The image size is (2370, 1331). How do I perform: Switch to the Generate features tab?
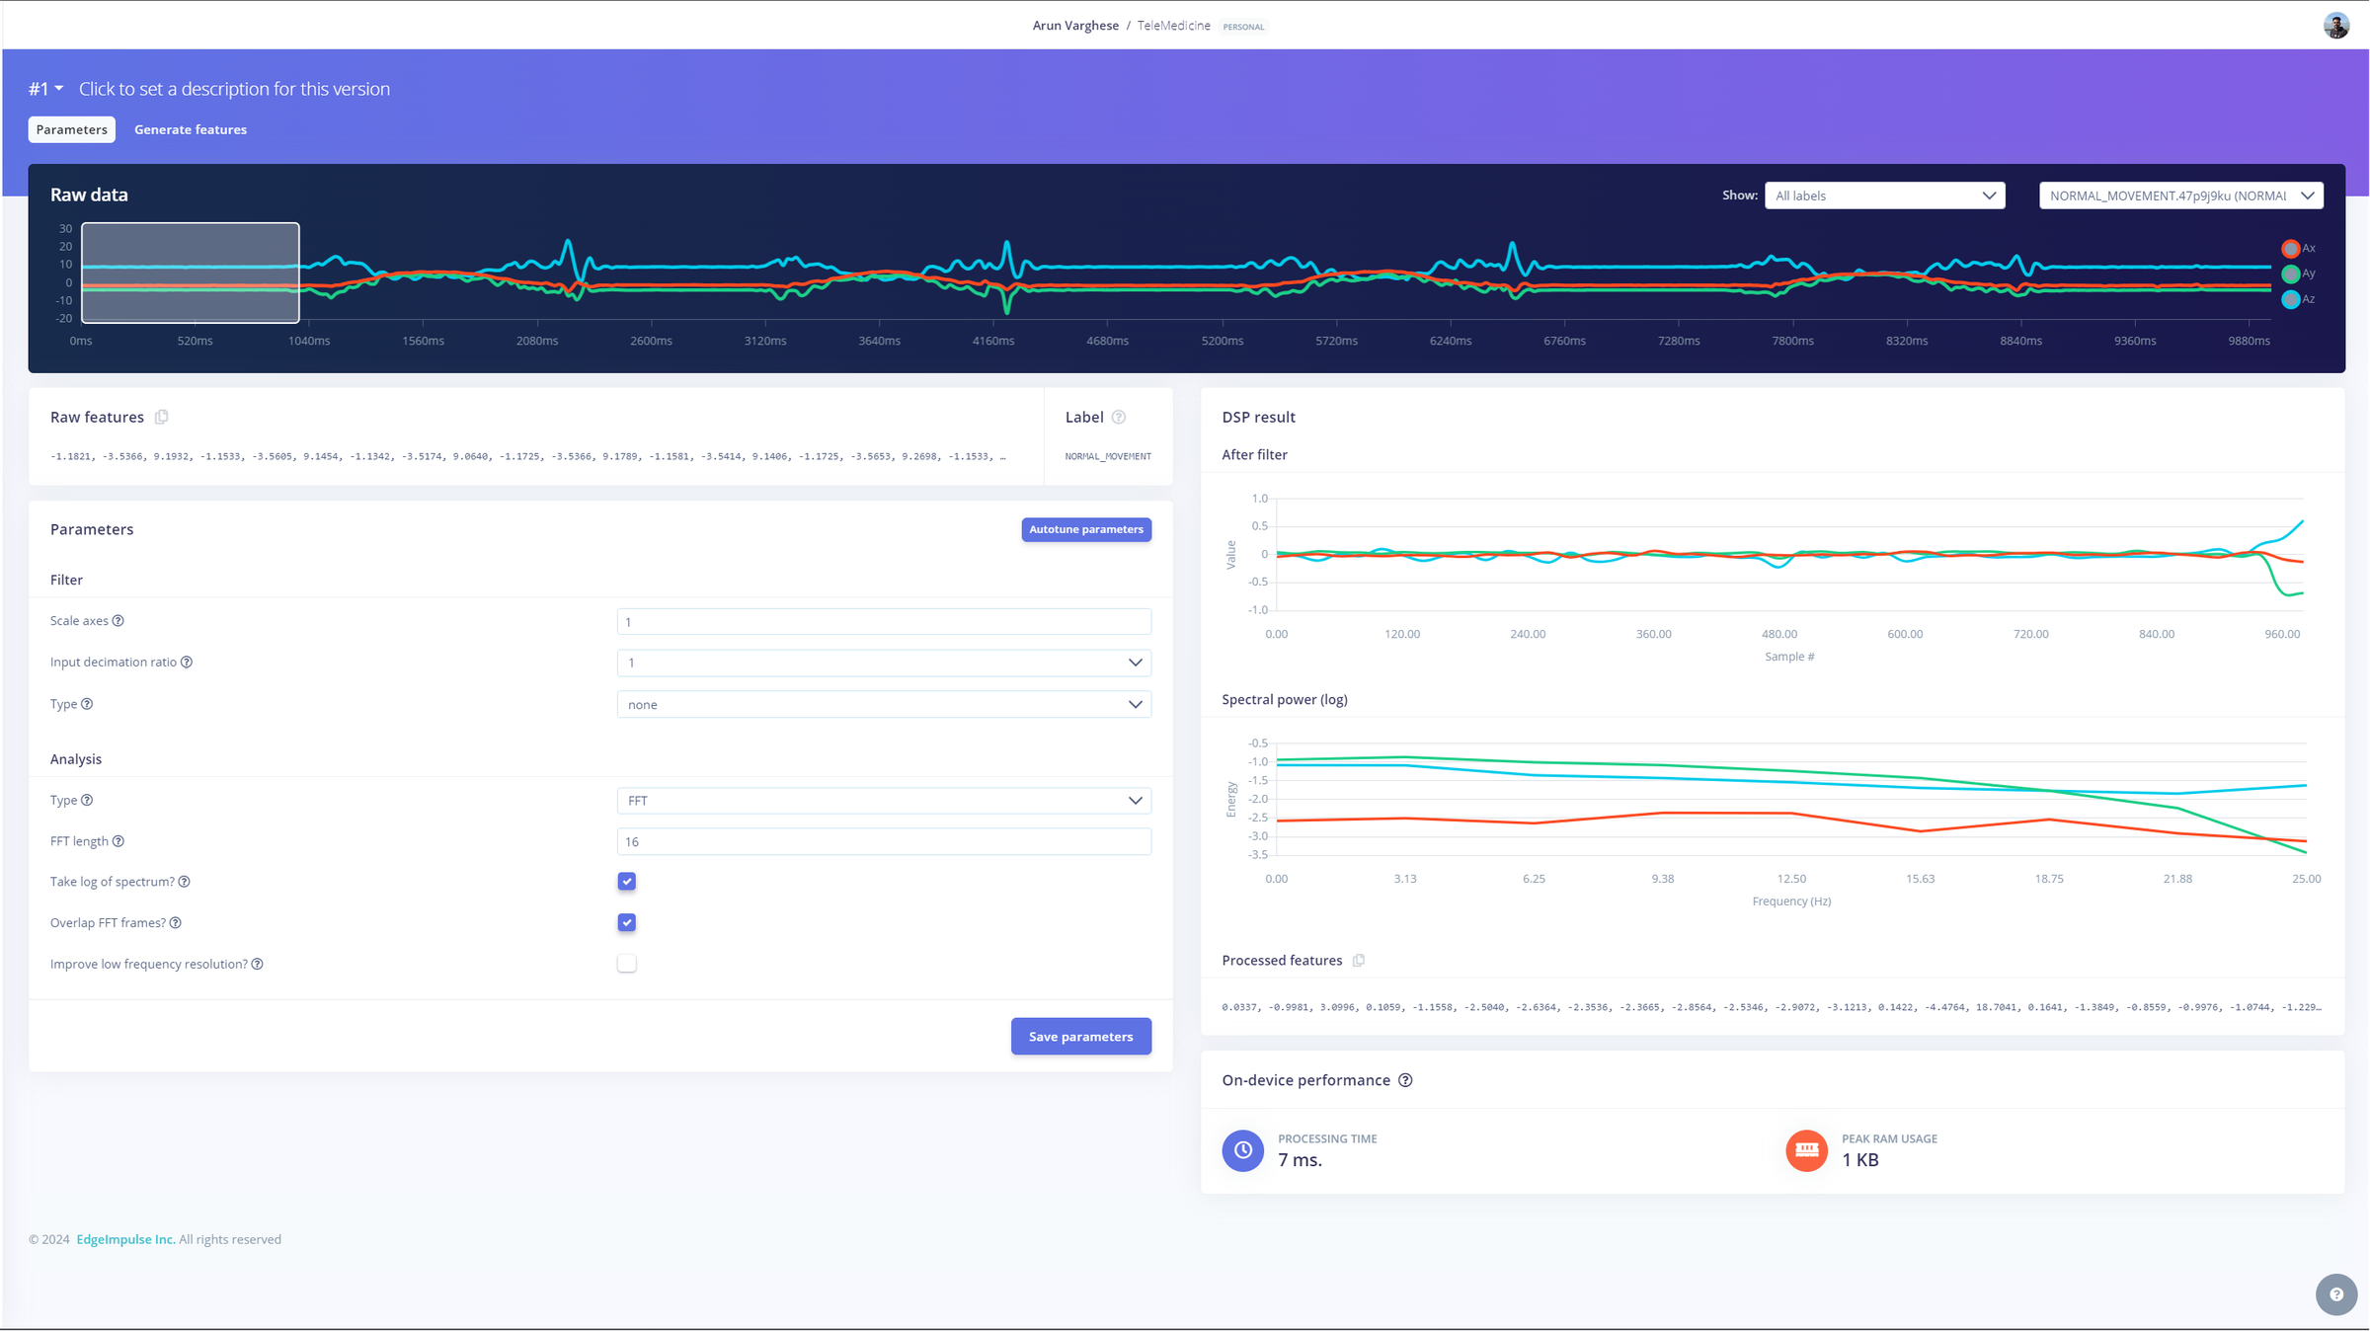coord(191,129)
